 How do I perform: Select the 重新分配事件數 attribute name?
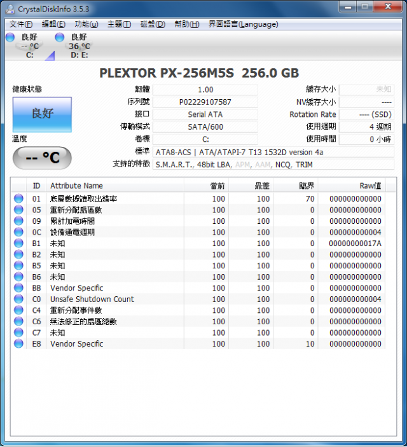tap(76, 310)
